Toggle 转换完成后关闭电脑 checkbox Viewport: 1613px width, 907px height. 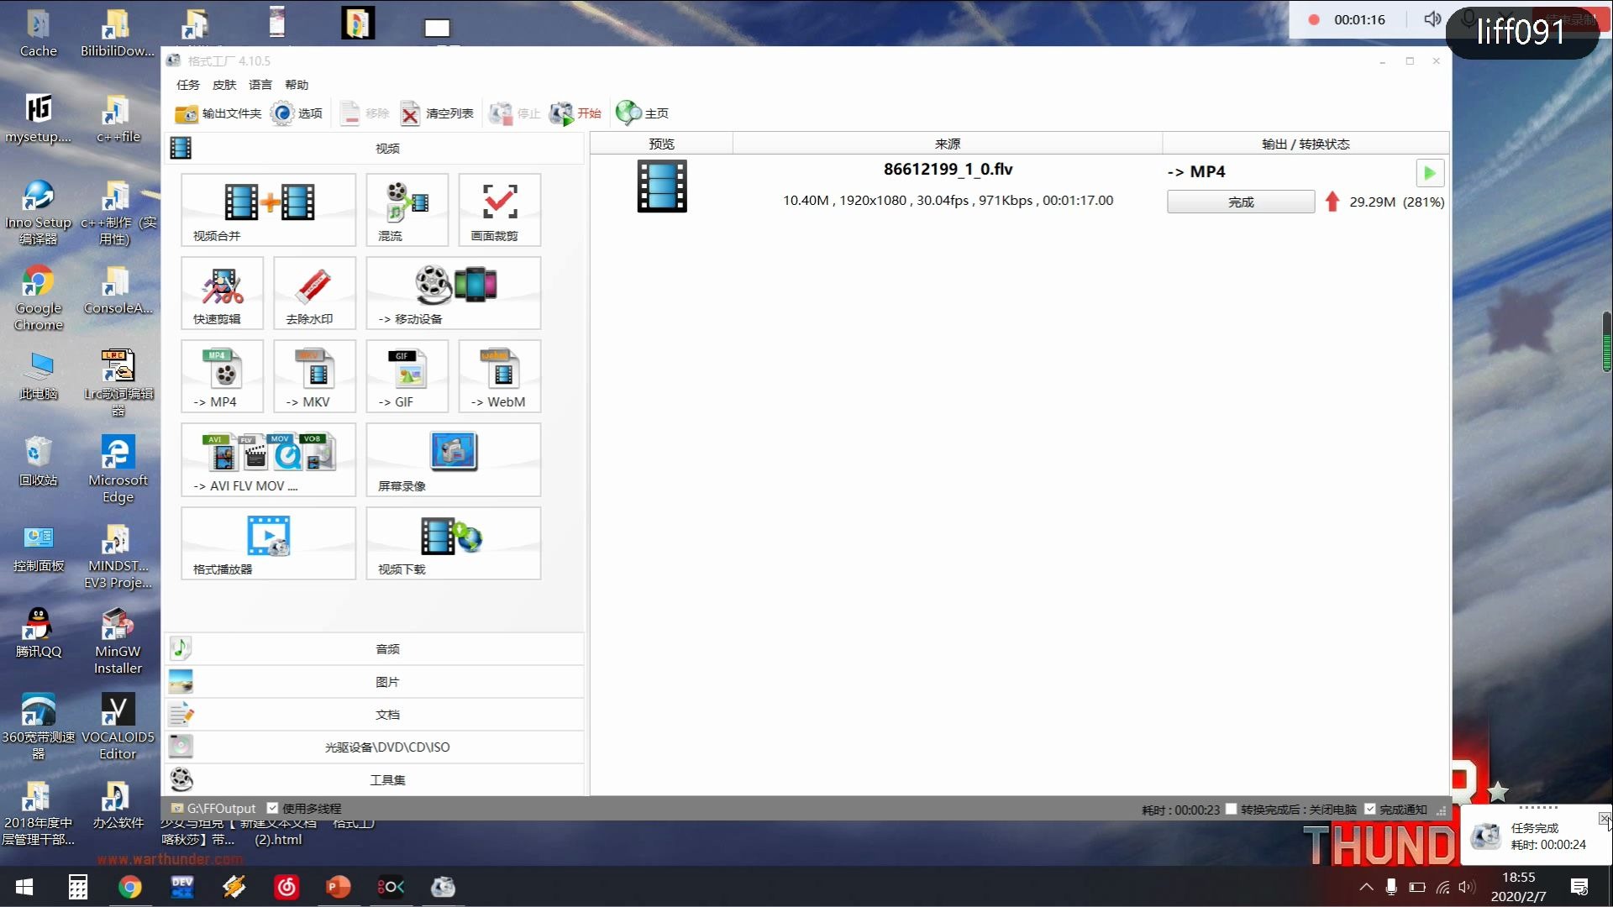pos(1232,809)
